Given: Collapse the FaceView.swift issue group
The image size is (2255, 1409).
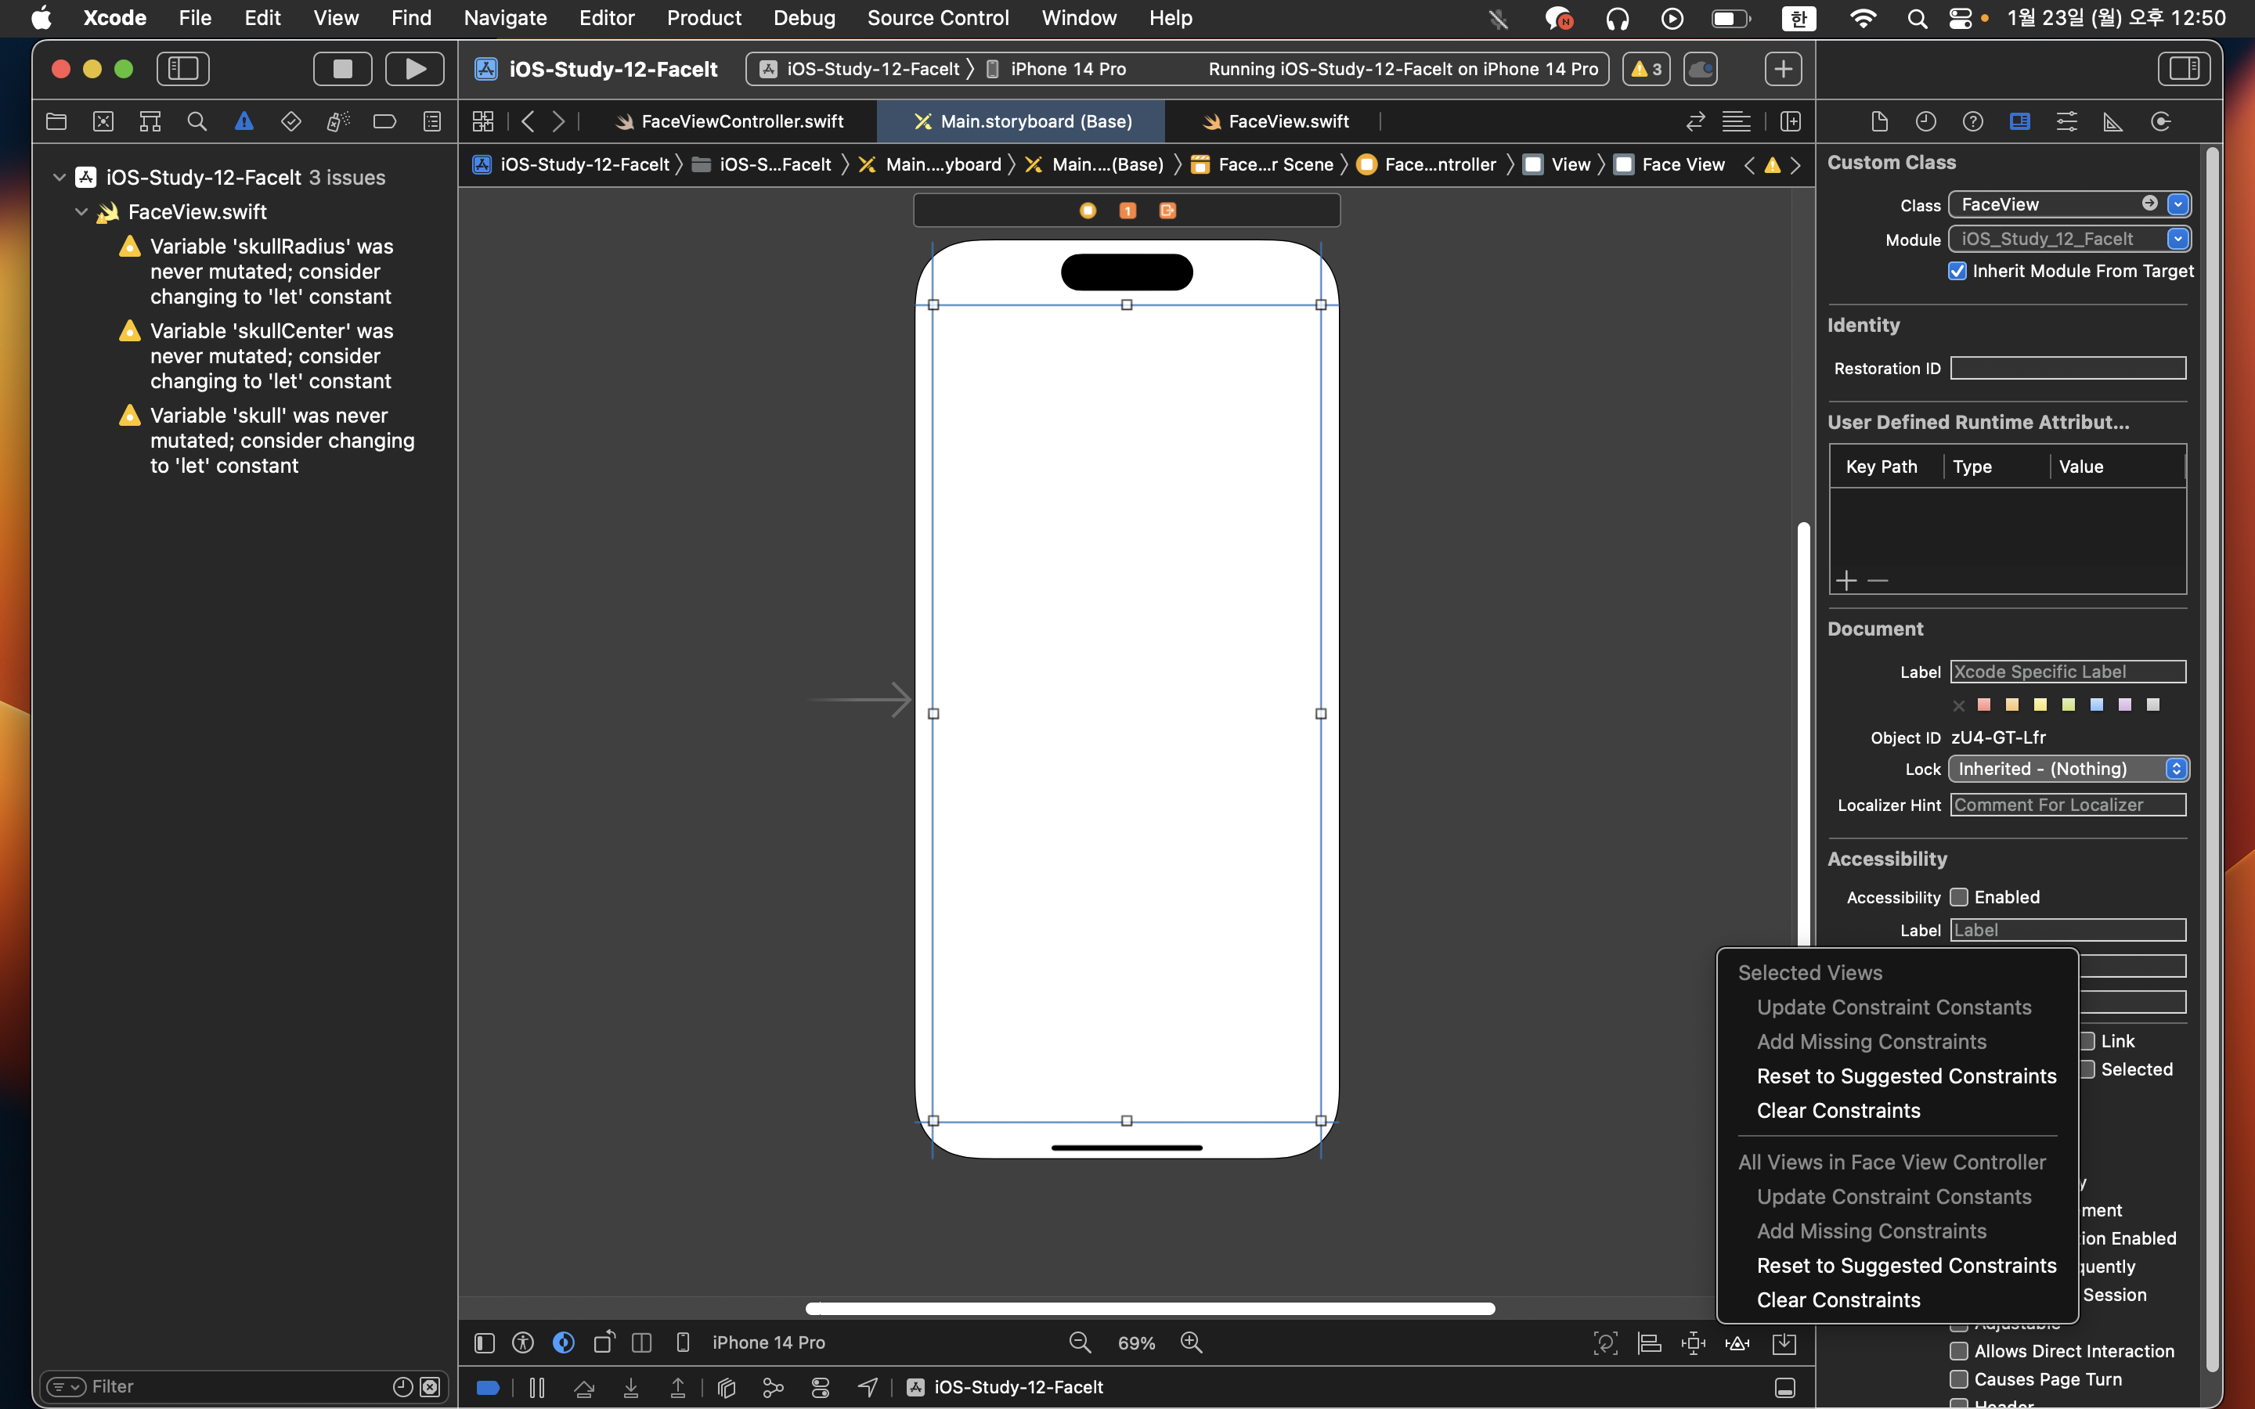Looking at the screenshot, I should pyautogui.click(x=82, y=211).
